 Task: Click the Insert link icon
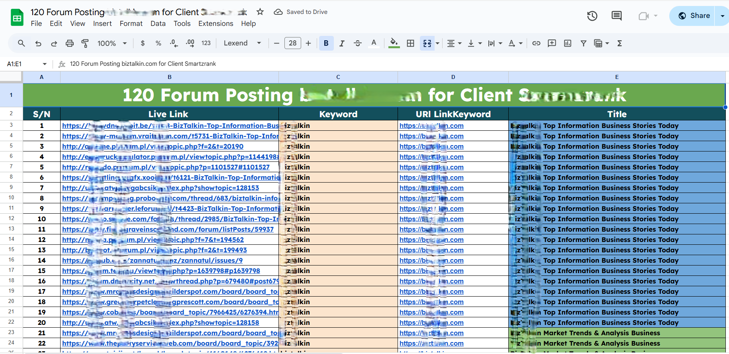(536, 43)
